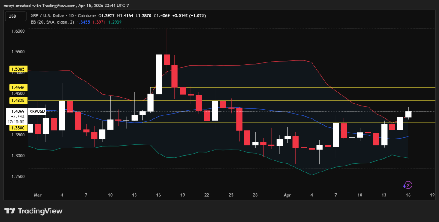Click the 1.4646 yellow price label
The image size is (439, 222).
pyautogui.click(x=17, y=87)
